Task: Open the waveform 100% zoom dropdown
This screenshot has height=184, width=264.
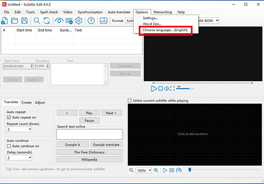Action: pos(148,170)
